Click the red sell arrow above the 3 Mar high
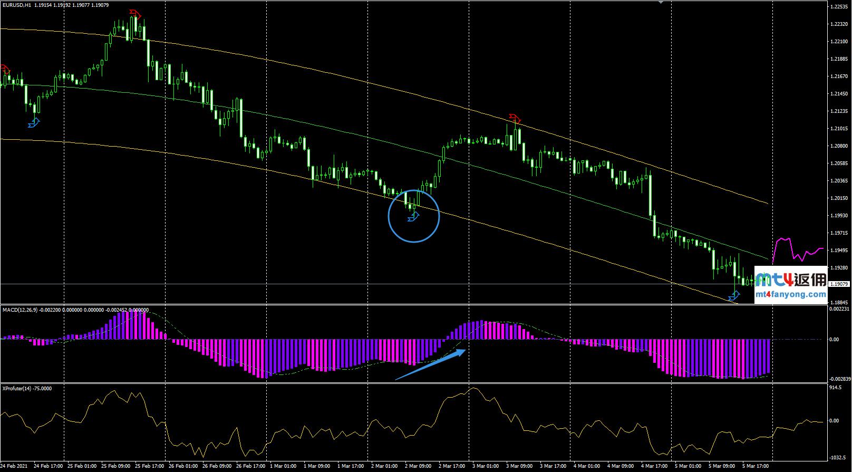This screenshot has height=472, width=852. point(515,117)
